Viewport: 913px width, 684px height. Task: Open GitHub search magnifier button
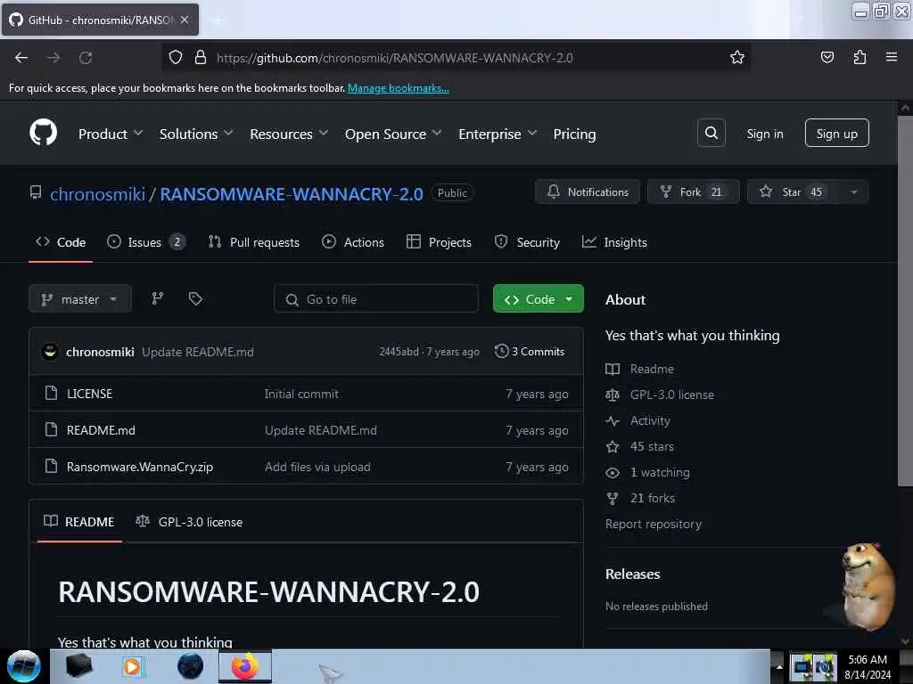point(711,134)
